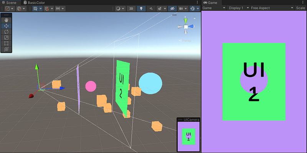307x153 pixels.
Task: Toggle the scene grid visibility
Action: pyautogui.click(x=35, y=8)
